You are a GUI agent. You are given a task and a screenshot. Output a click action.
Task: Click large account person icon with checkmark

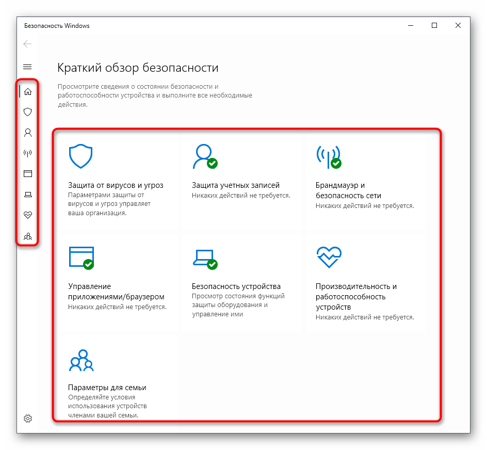click(205, 156)
